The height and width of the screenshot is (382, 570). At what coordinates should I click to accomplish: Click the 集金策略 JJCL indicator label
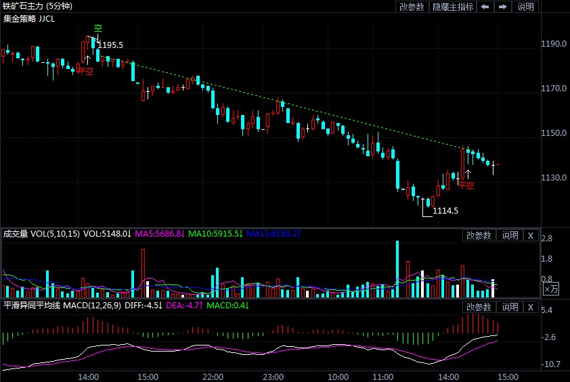[29, 18]
